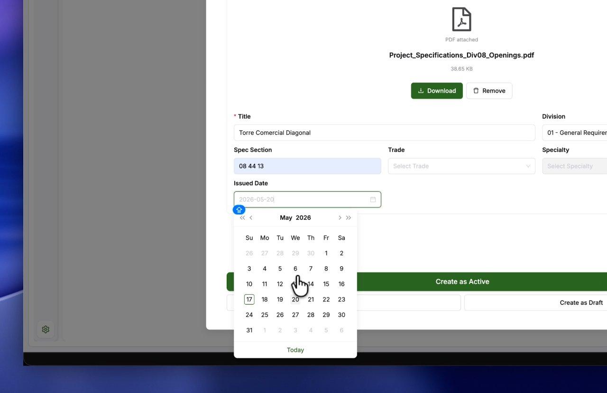Select grayed April 30 in calendar
Image resolution: width=607 pixels, height=393 pixels.
point(311,253)
